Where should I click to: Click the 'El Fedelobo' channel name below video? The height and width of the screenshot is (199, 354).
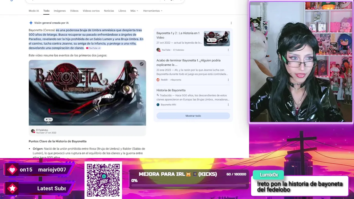42,130
